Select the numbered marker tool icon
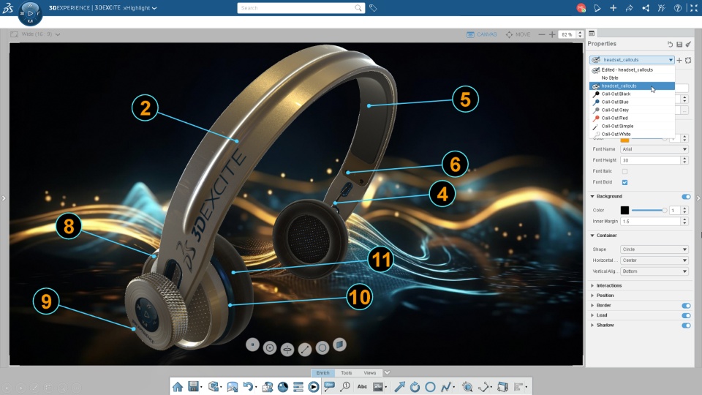 345,386
